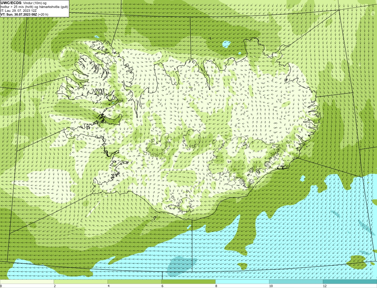Select the legend scale label "12"
Screen dimensions: 377x288
325,286
